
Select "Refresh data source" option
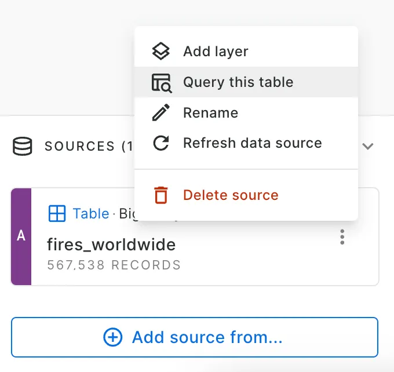(252, 143)
